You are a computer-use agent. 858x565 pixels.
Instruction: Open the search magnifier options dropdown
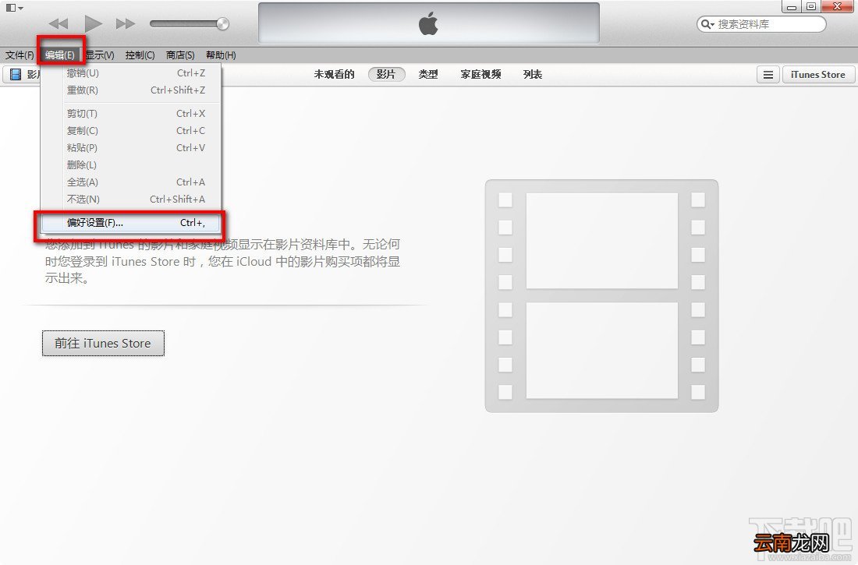tap(707, 24)
